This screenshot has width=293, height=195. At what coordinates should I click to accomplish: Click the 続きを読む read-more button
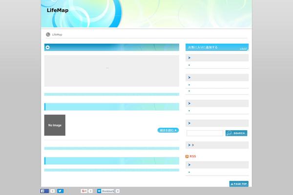pyautogui.click(x=168, y=130)
